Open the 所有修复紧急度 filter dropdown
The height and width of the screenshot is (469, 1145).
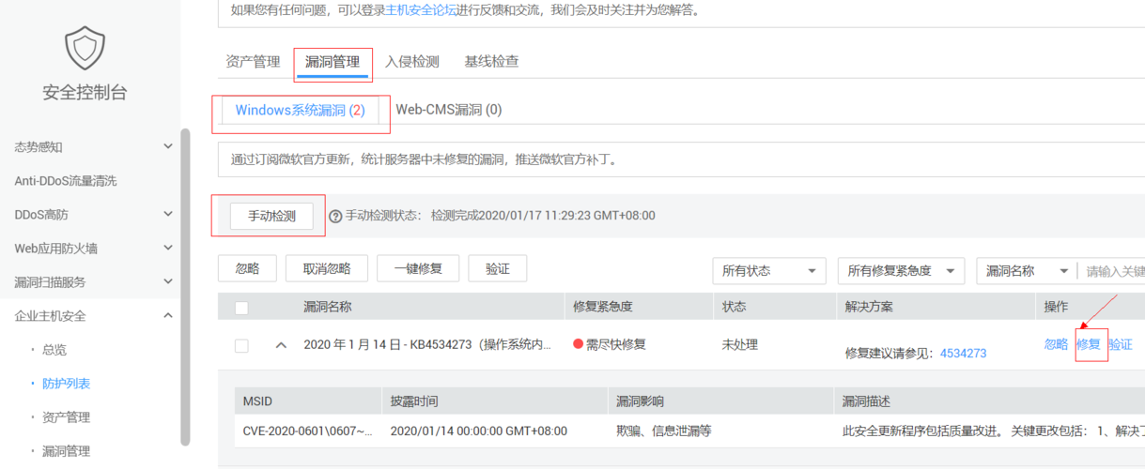(x=902, y=270)
